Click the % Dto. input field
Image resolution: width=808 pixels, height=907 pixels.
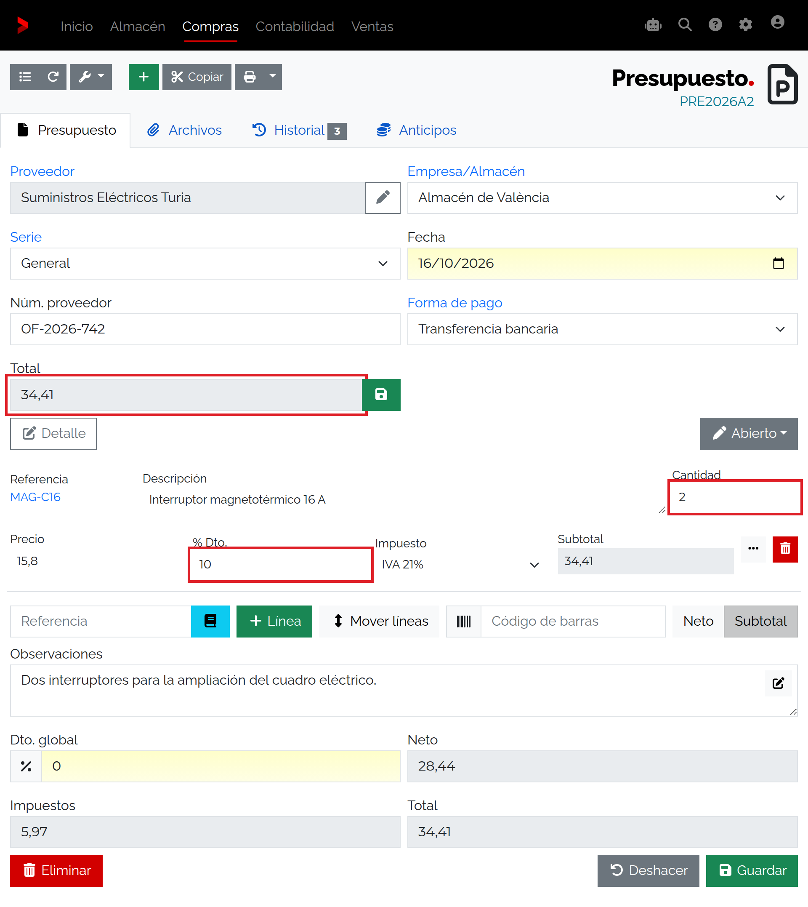[281, 564]
